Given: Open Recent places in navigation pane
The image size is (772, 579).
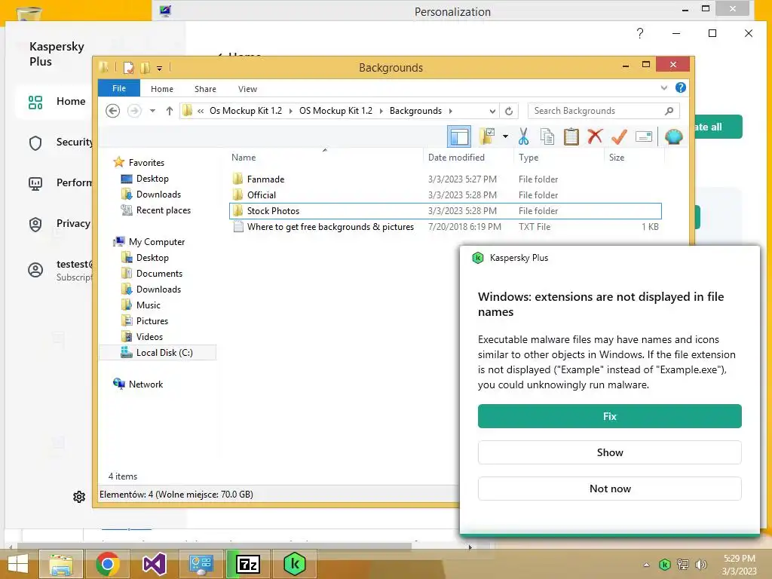Looking at the screenshot, I should click(x=164, y=210).
